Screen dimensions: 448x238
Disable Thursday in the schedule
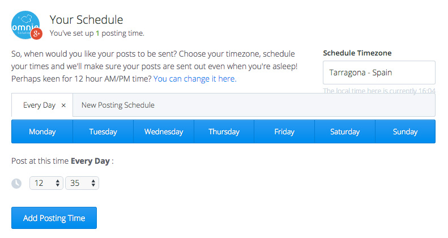coord(224,132)
